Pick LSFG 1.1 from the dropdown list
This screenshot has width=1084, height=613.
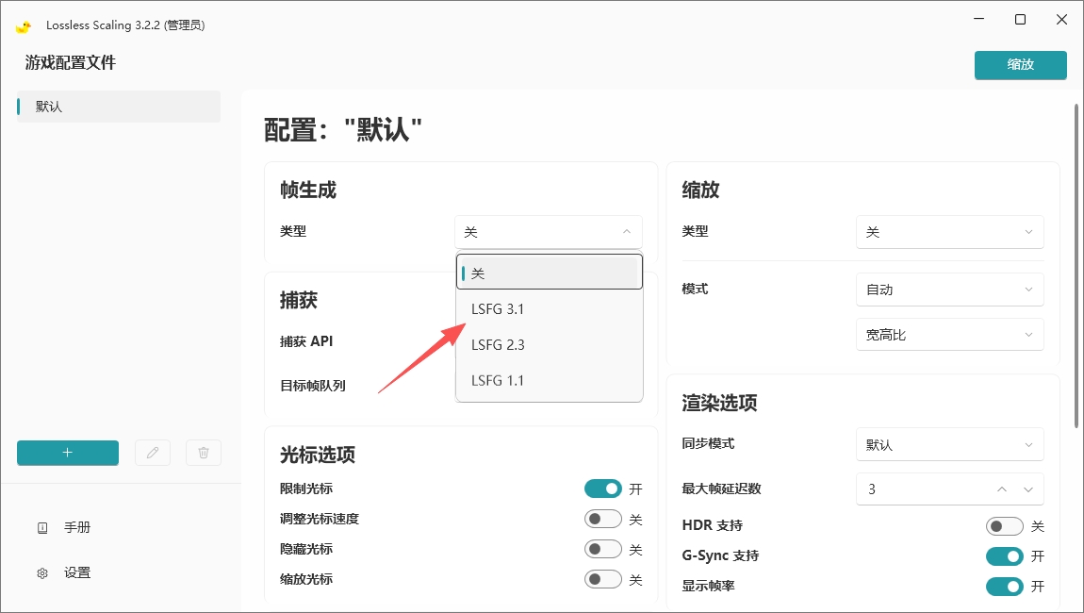pos(549,380)
